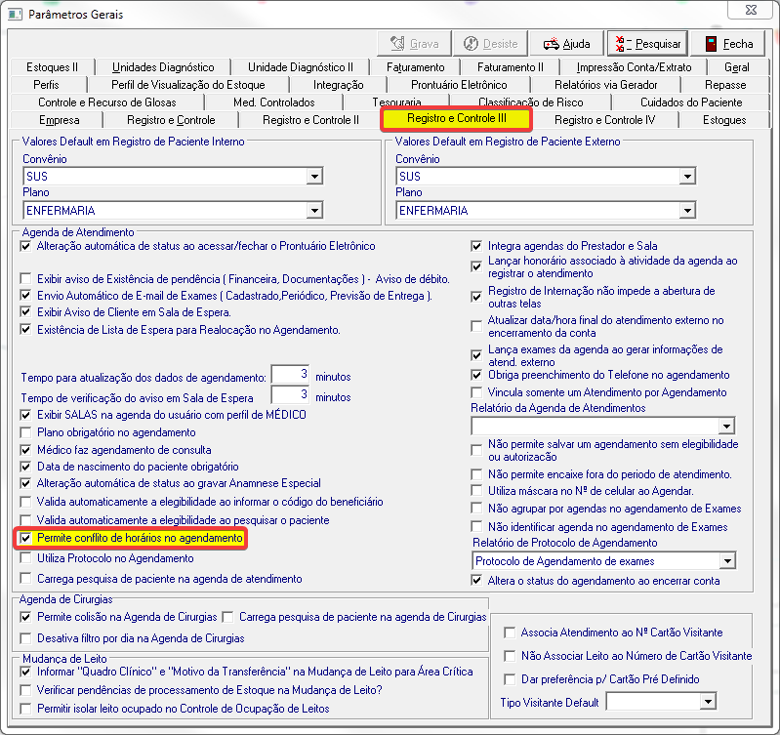Enable Permitir isolar leito ocupado checkbox

25,708
